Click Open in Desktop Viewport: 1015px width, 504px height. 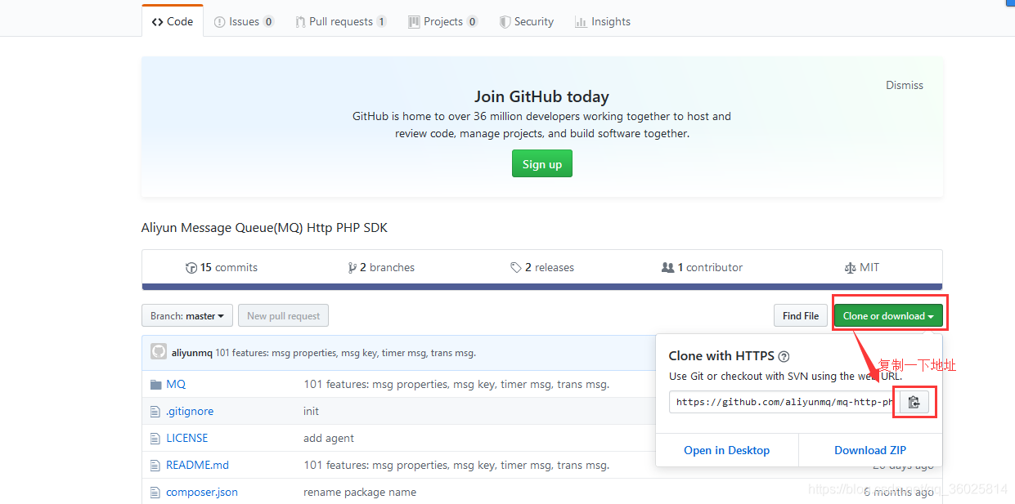(x=727, y=450)
